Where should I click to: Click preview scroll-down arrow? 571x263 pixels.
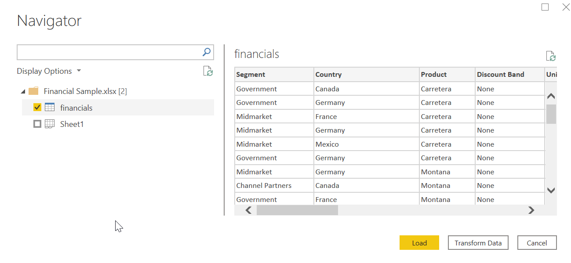pyautogui.click(x=551, y=191)
